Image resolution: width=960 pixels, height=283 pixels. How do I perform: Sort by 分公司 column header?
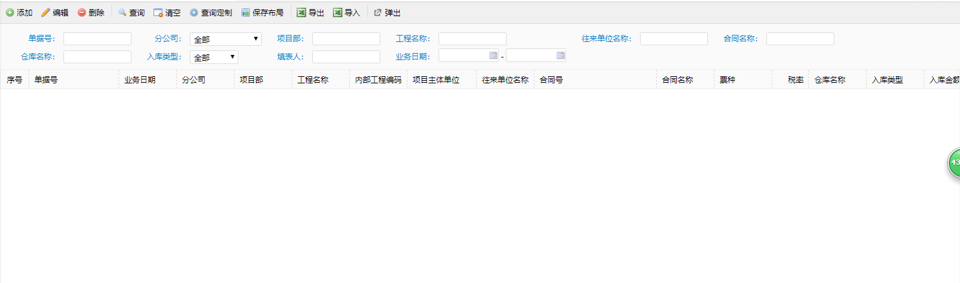click(205, 80)
